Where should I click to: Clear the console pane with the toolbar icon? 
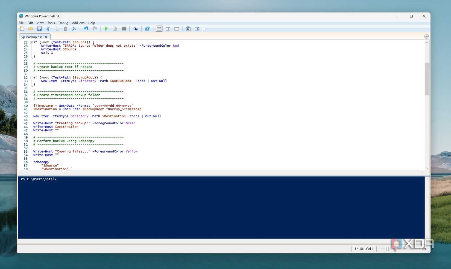[x=74, y=29]
